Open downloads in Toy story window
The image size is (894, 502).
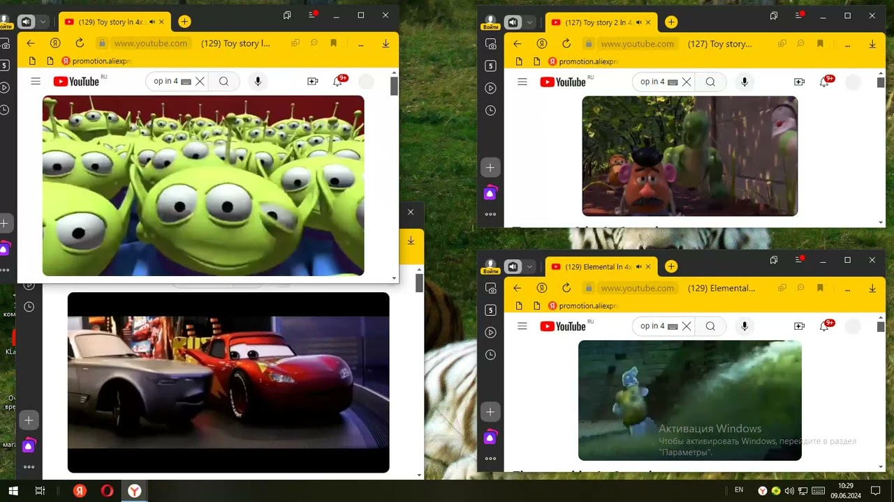click(x=386, y=43)
